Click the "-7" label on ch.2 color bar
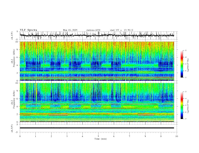This screenshot has width=199, height=153. [x=185, y=119]
